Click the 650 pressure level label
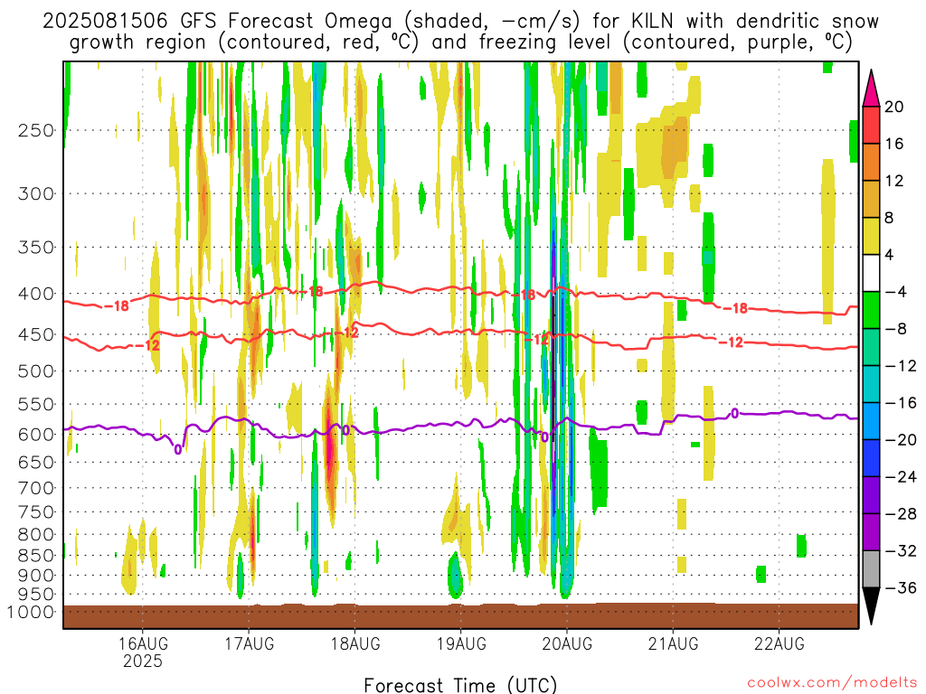This screenshot has width=926, height=694. click(x=36, y=462)
